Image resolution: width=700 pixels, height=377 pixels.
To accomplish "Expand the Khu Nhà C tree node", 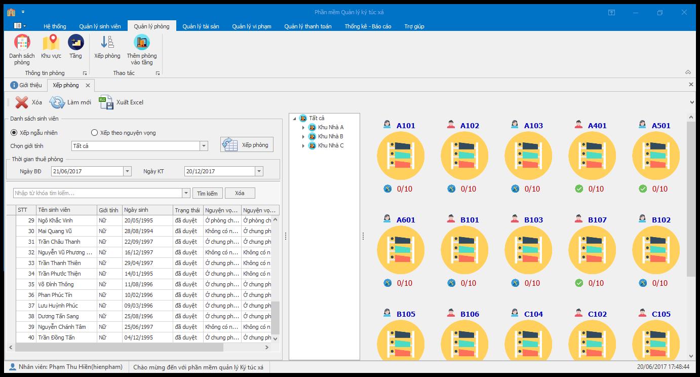I will tap(303, 146).
